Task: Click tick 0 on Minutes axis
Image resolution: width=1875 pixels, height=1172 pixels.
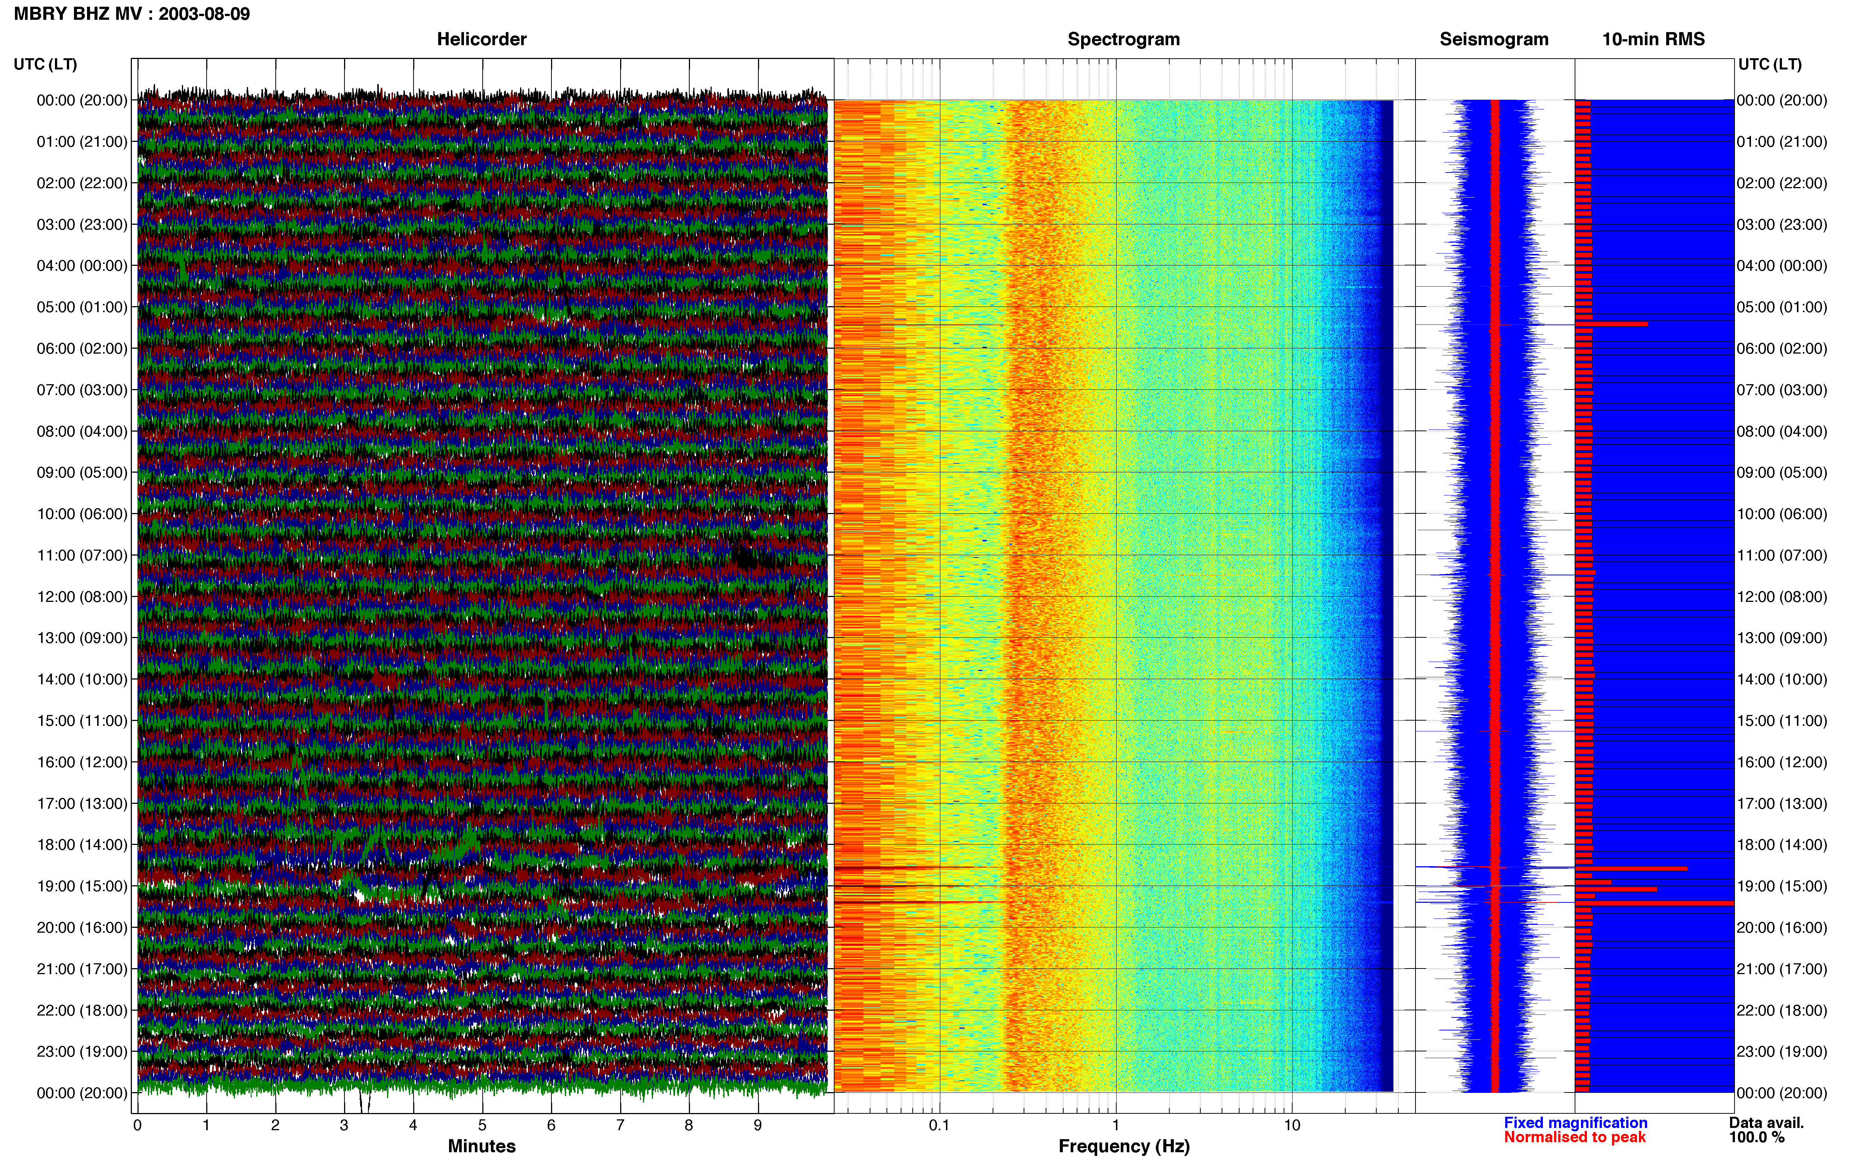Action: point(137,1125)
